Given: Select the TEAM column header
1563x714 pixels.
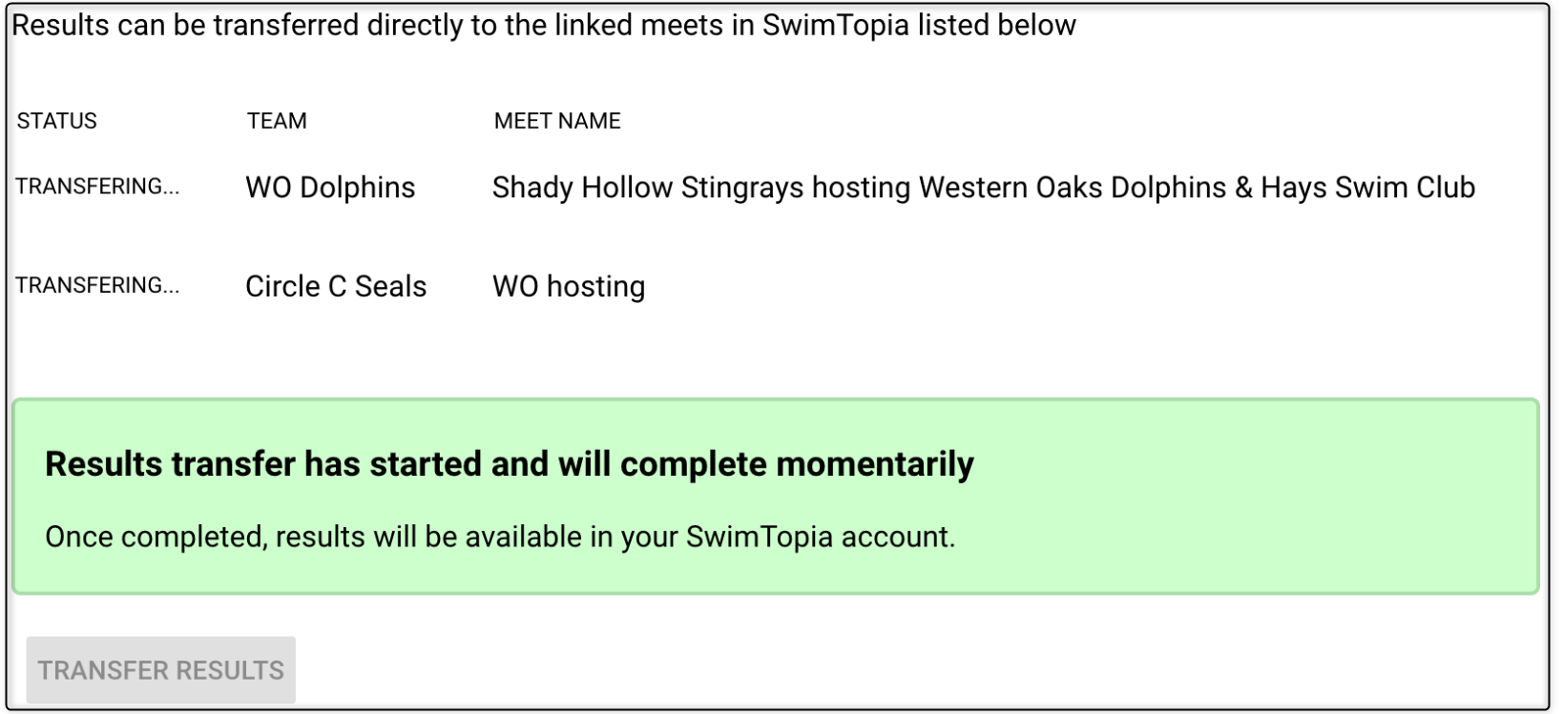Looking at the screenshot, I should coord(277,121).
